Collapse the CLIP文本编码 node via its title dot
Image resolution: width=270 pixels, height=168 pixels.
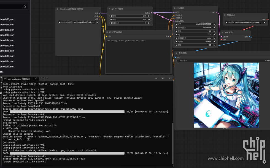pyautogui.click(x=107, y=32)
